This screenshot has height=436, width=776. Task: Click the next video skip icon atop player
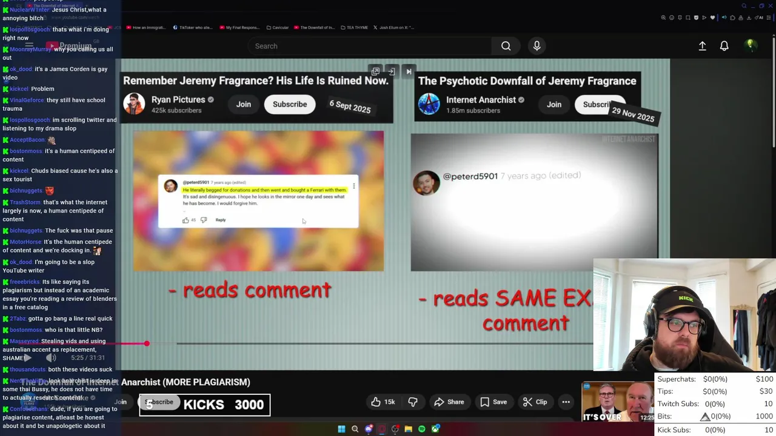[x=409, y=71]
